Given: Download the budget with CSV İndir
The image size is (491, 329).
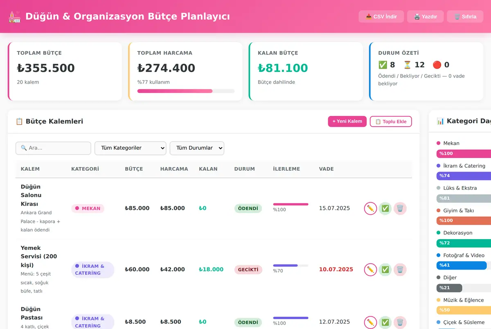Looking at the screenshot, I should click(x=381, y=17).
